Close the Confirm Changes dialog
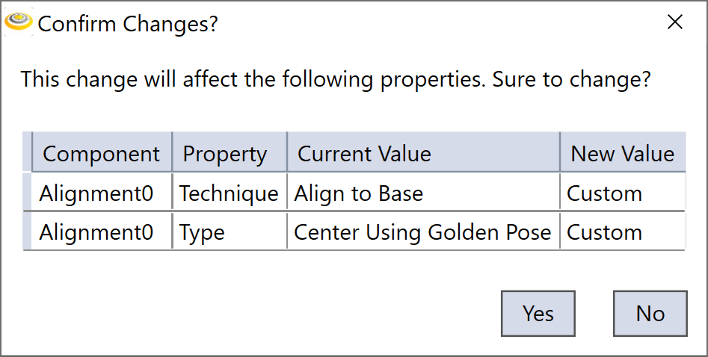The height and width of the screenshot is (357, 708). point(674,22)
